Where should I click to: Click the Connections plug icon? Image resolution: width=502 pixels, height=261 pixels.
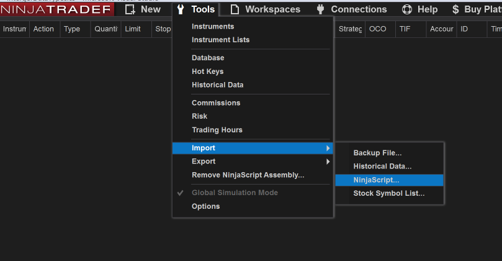[x=320, y=9]
